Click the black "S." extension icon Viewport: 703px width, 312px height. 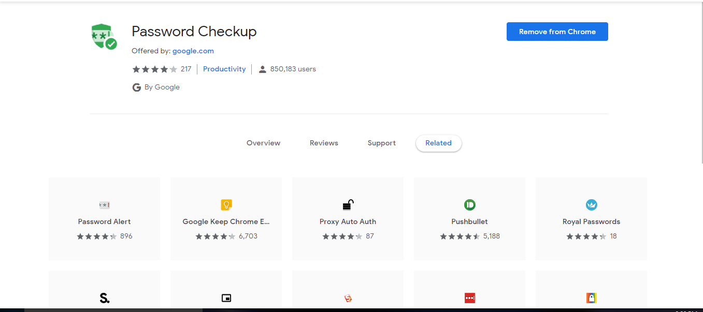pyautogui.click(x=105, y=298)
